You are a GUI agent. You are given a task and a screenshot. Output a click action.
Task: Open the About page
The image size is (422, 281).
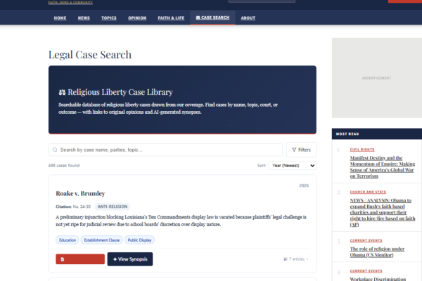[248, 18]
